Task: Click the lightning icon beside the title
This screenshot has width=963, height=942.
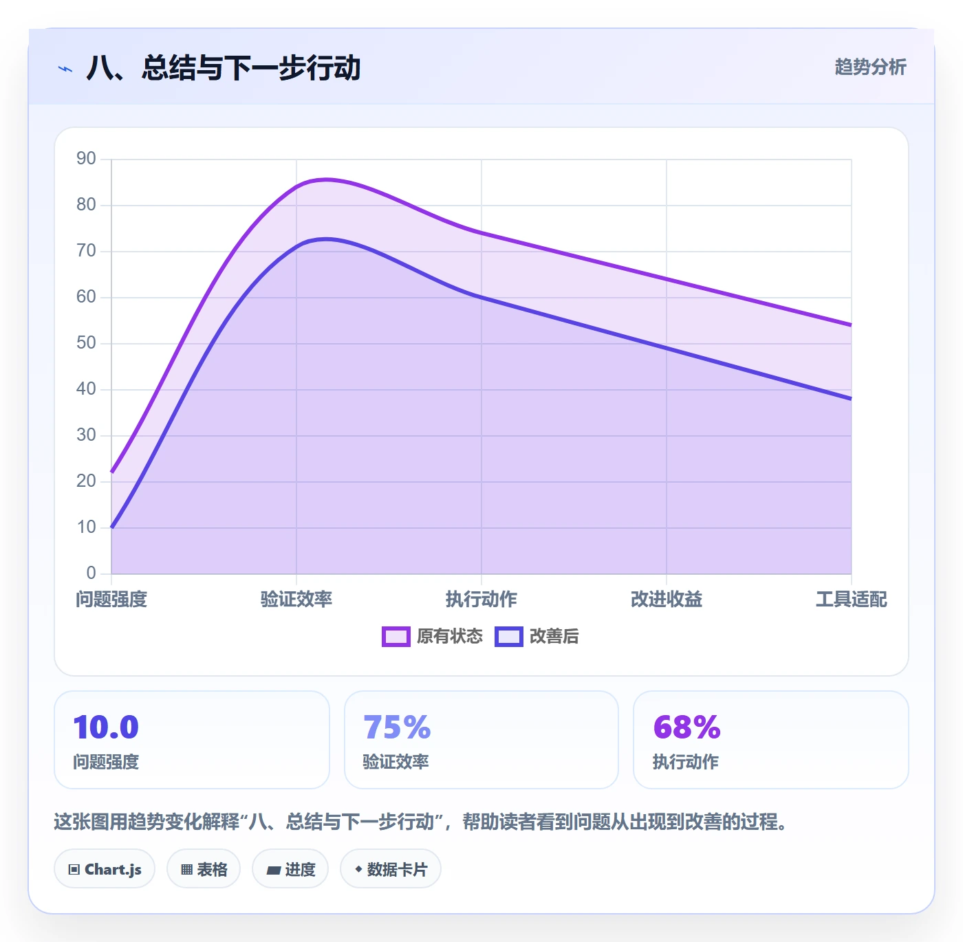Action: [65, 69]
